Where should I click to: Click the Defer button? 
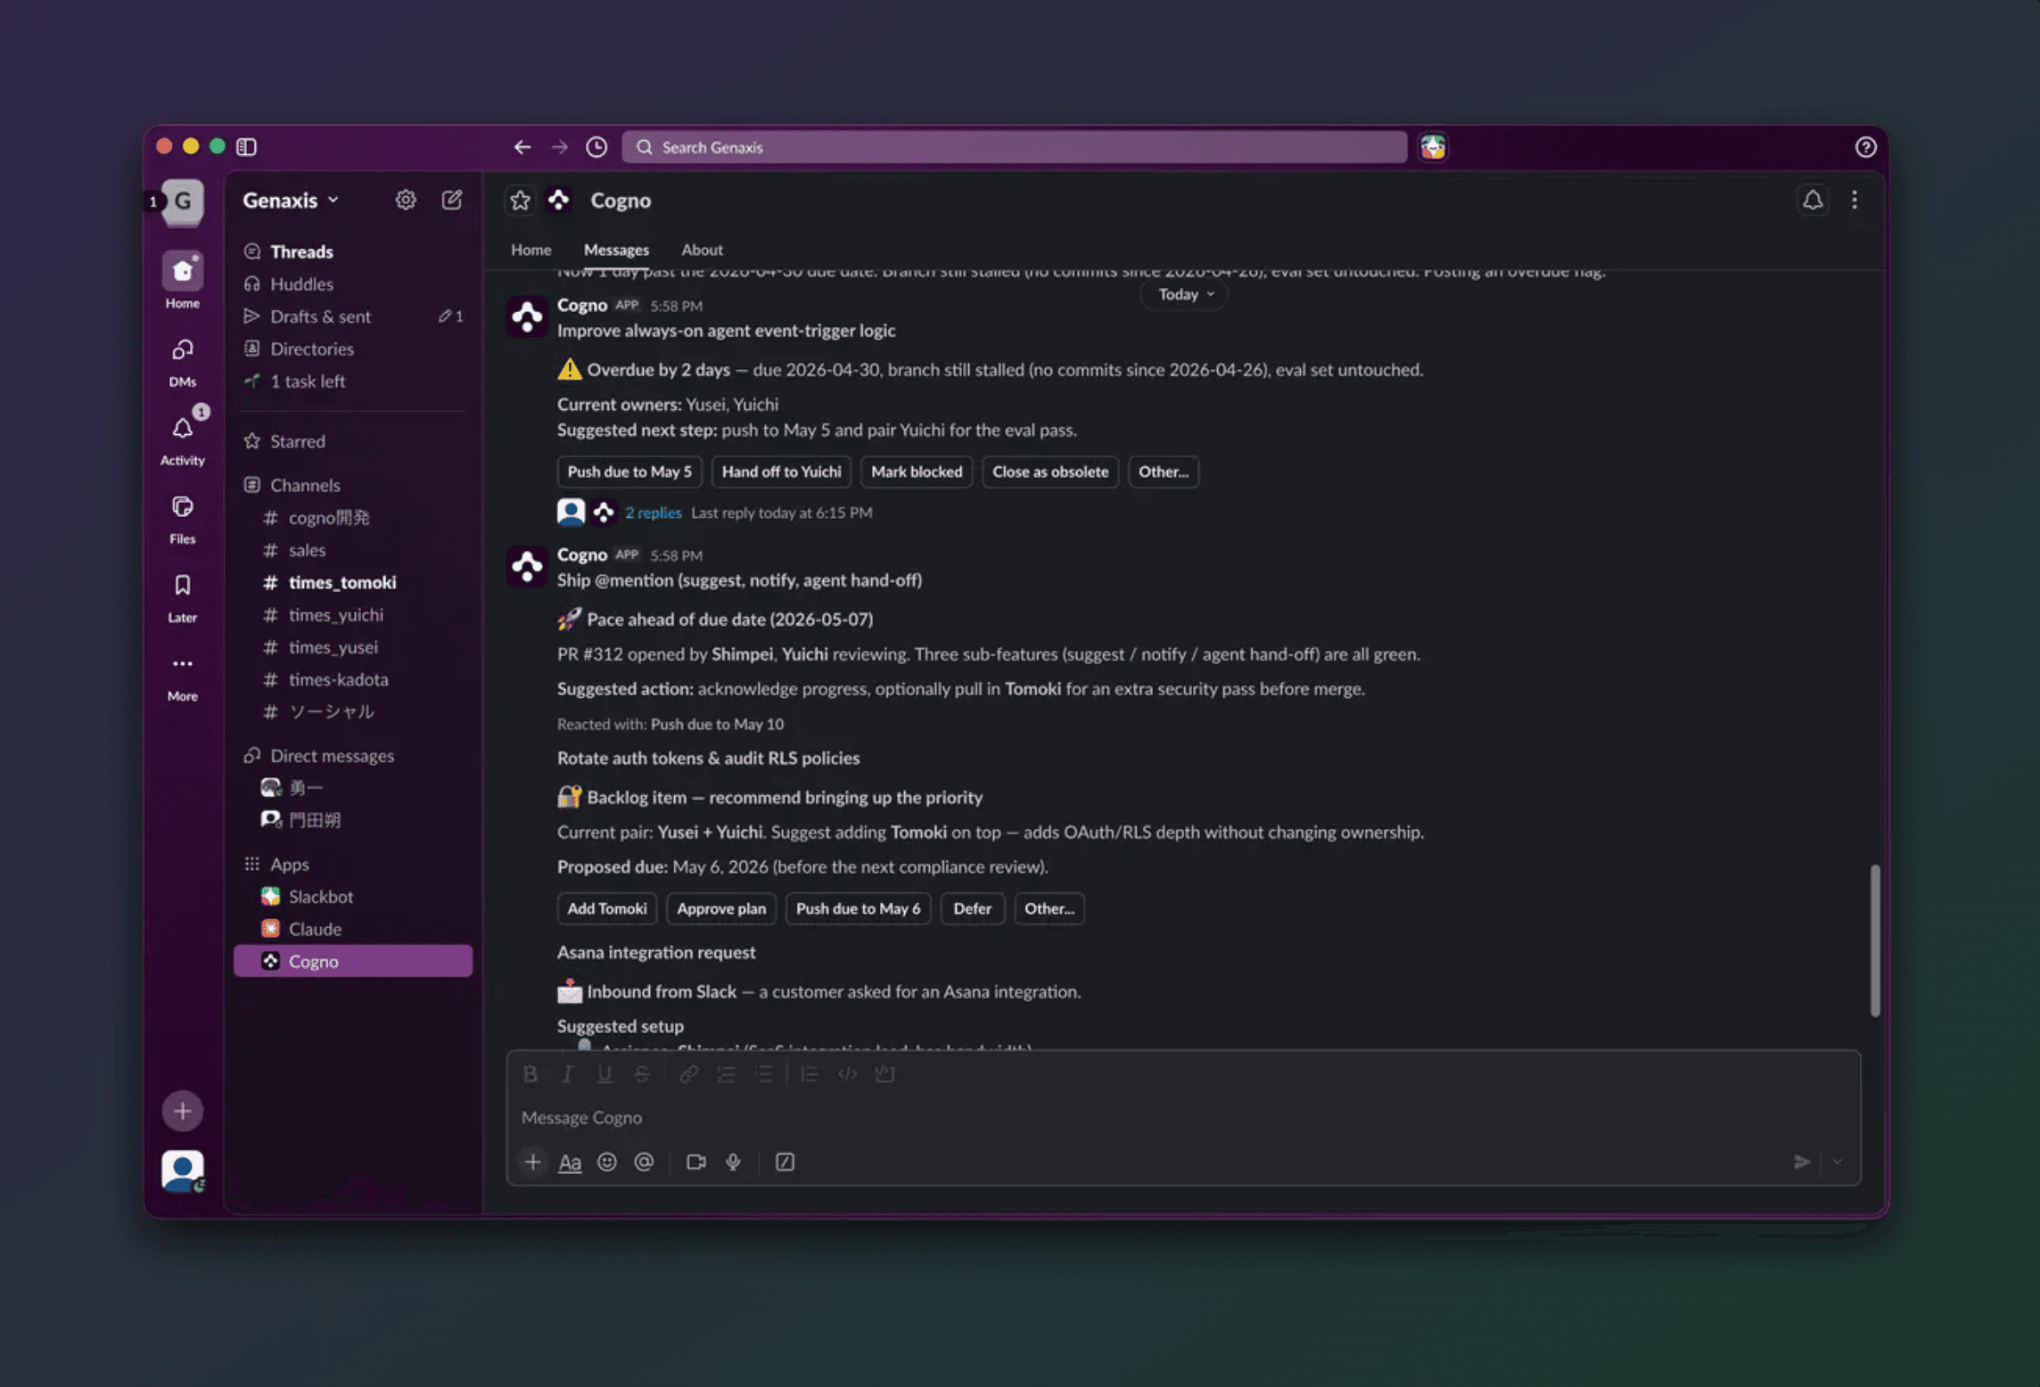click(x=972, y=908)
